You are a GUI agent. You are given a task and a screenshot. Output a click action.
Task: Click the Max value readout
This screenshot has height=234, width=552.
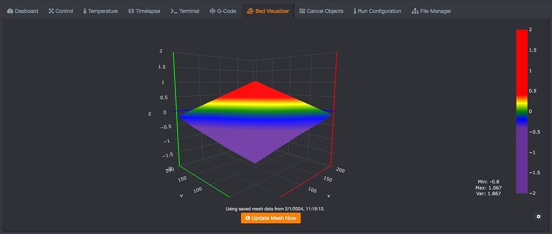[x=488, y=187]
